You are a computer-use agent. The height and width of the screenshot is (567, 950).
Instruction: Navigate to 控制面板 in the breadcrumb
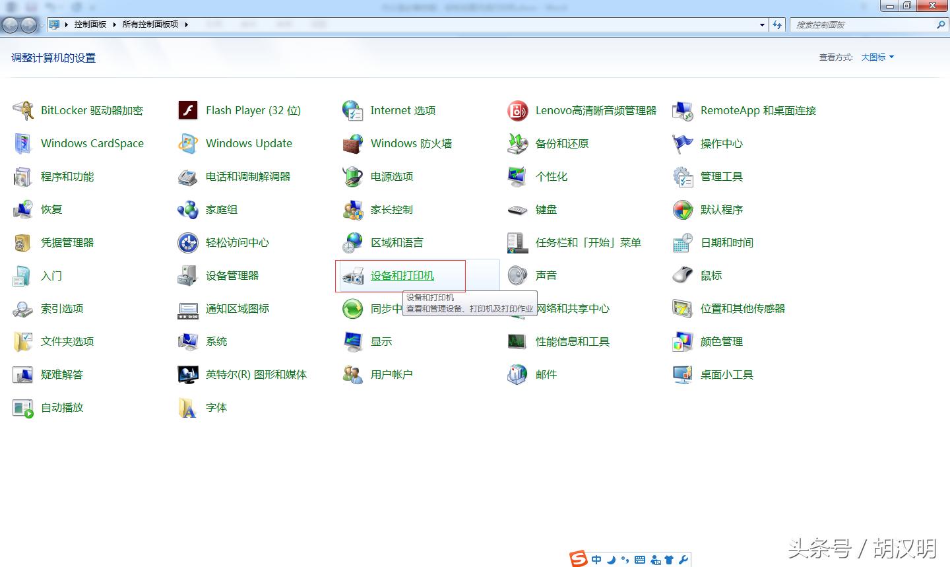pyautogui.click(x=90, y=24)
